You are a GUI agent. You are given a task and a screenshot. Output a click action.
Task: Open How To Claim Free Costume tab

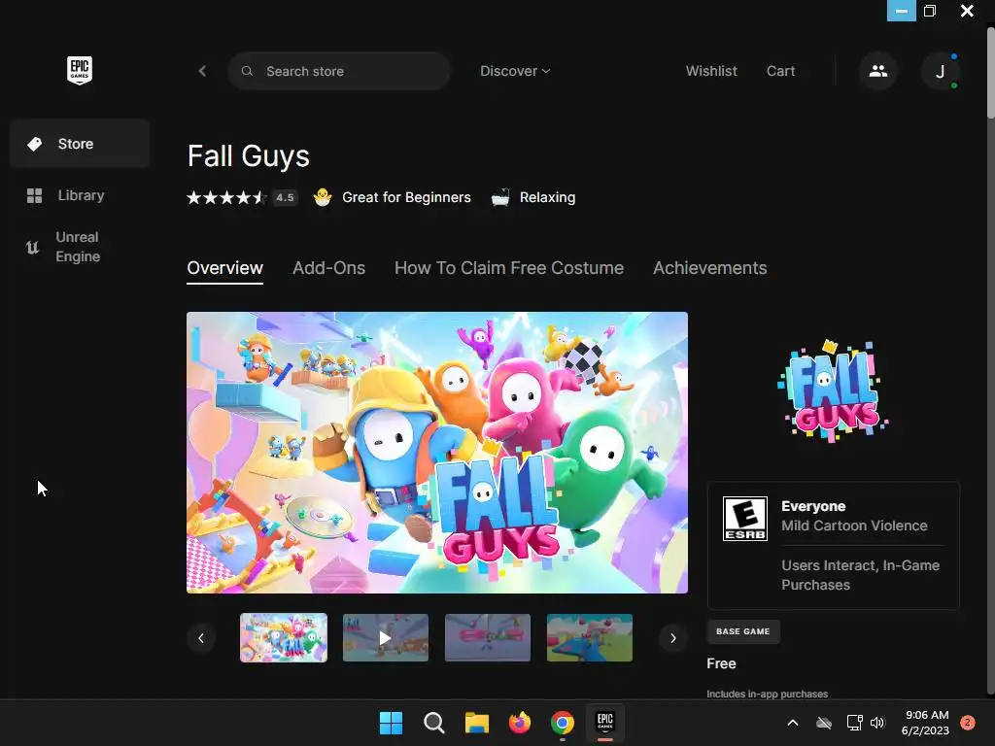(x=509, y=268)
